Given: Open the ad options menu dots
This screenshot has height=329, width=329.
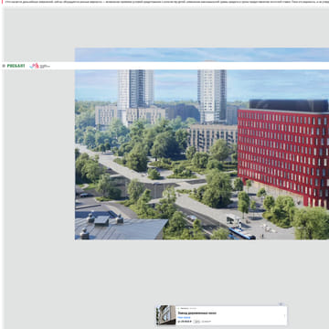Looking at the screenshot, I should [x=284, y=315].
